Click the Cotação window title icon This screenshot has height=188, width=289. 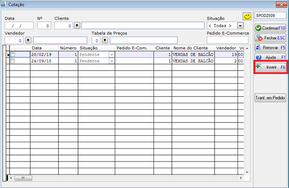(4, 4)
